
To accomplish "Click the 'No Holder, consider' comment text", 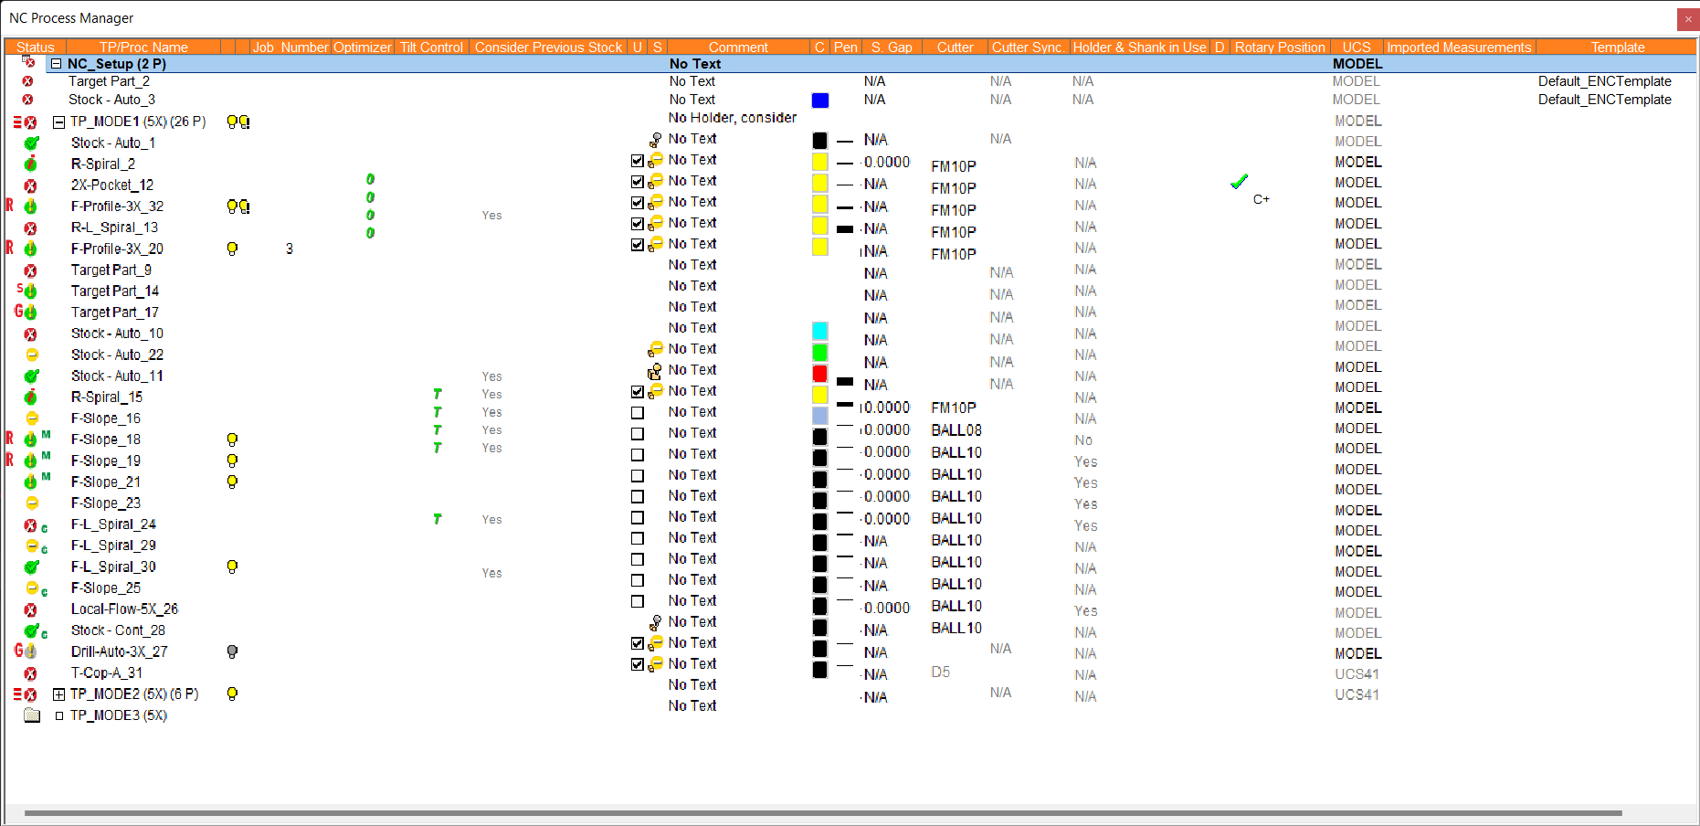I will pyautogui.click(x=733, y=118).
